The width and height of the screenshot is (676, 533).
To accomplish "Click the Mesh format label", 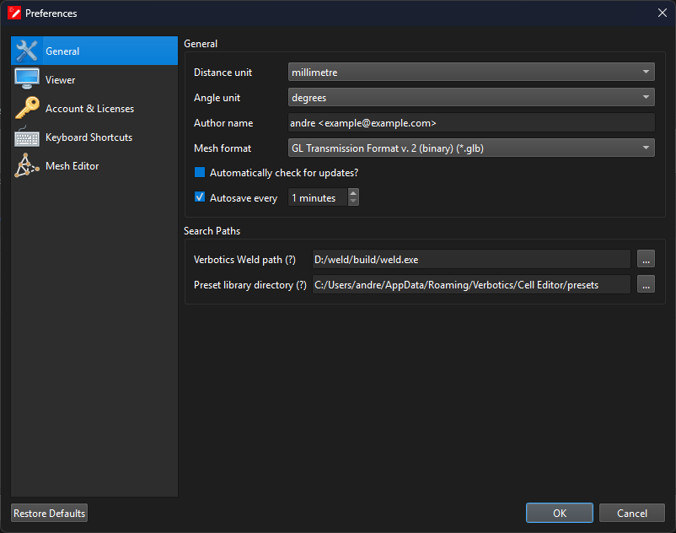I will (x=222, y=148).
